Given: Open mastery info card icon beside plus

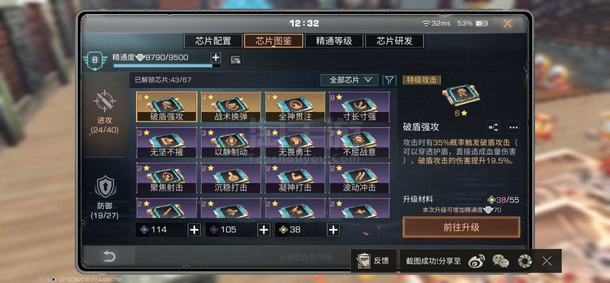Looking at the screenshot, I should 235,59.
